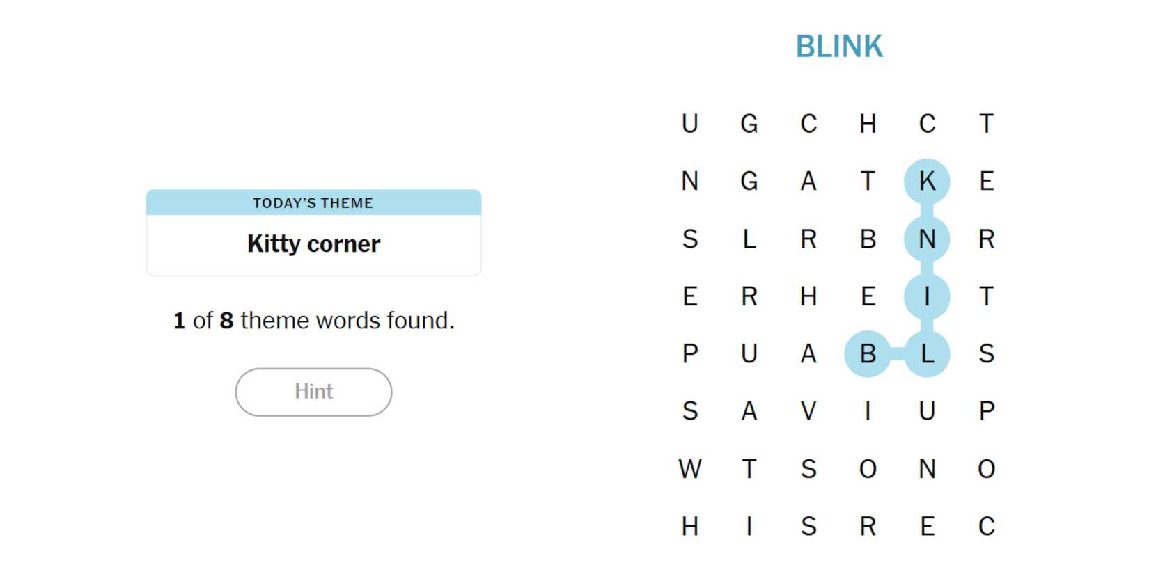
Task: Click the Hint button
Action: click(x=313, y=392)
